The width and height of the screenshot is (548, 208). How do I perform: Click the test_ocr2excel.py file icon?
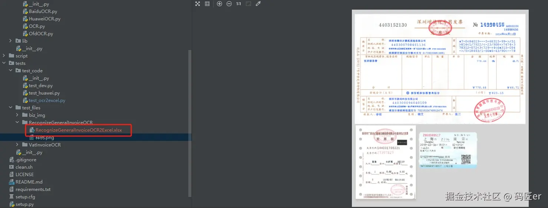click(x=25, y=100)
